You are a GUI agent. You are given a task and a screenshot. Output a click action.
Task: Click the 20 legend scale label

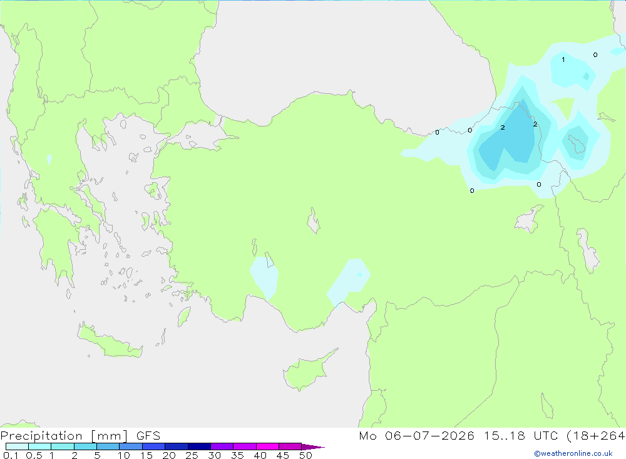[169, 455]
